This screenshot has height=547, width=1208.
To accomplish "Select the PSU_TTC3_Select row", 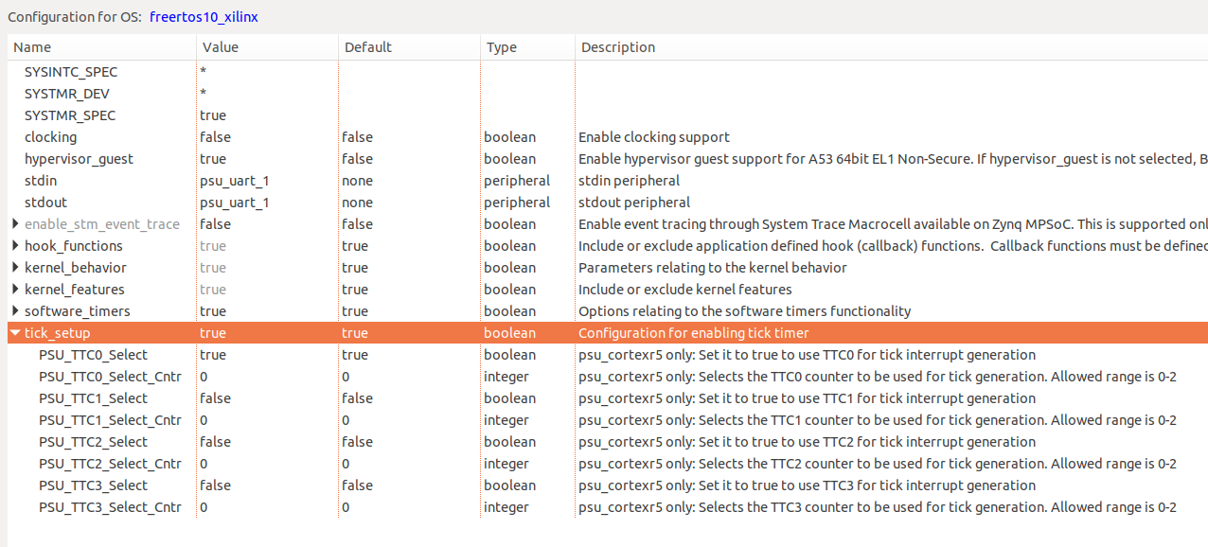I will click(x=93, y=485).
